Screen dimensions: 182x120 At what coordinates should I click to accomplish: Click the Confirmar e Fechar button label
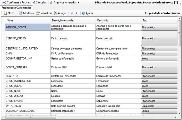18,3
